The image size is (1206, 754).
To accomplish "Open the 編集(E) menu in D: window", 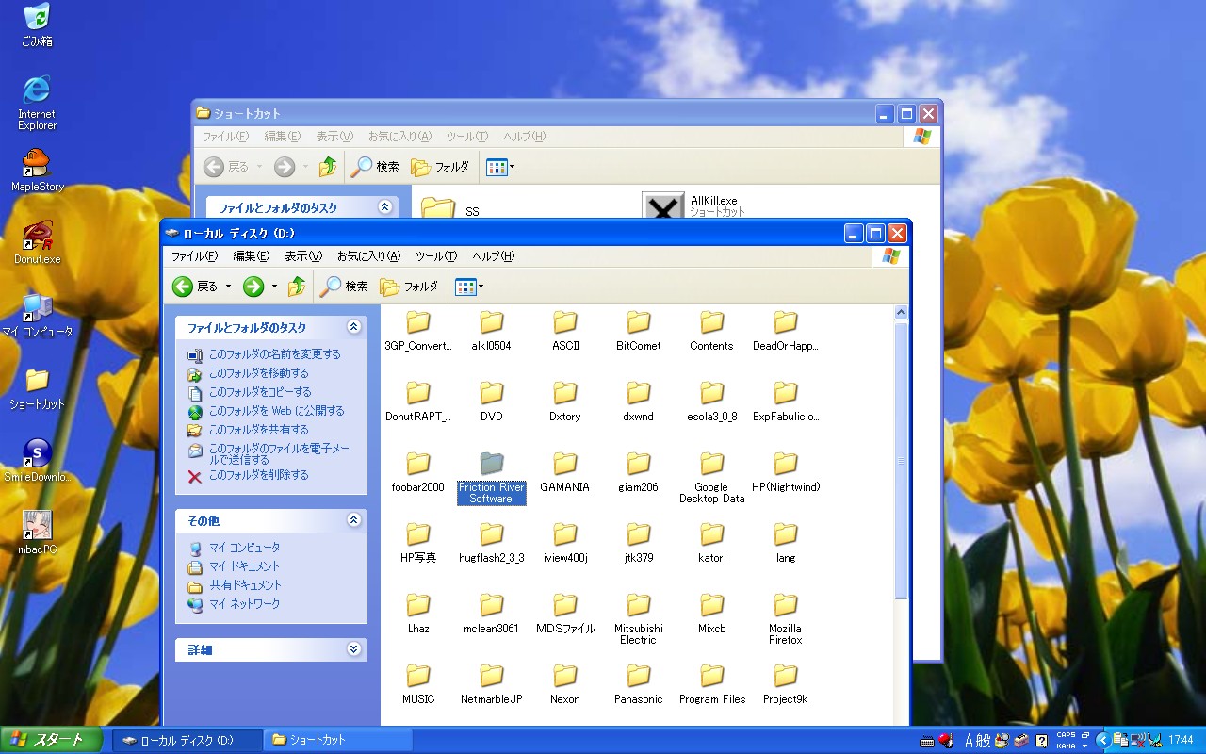I will [x=252, y=256].
